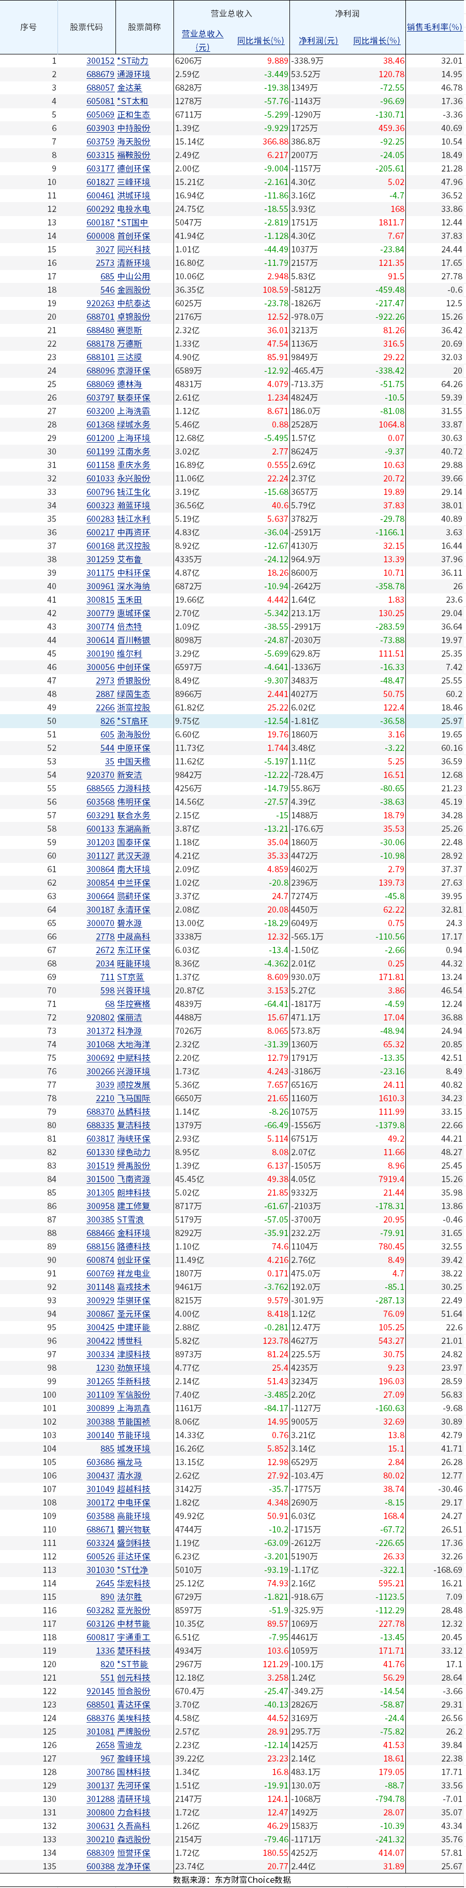Screen dimensions: 466x1888
Task: Open stock code 603588 link
Action: coord(100,1516)
